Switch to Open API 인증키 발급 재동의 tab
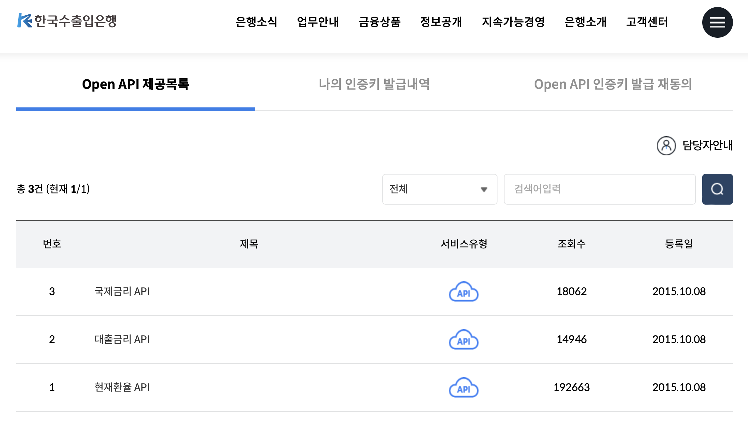 point(613,84)
